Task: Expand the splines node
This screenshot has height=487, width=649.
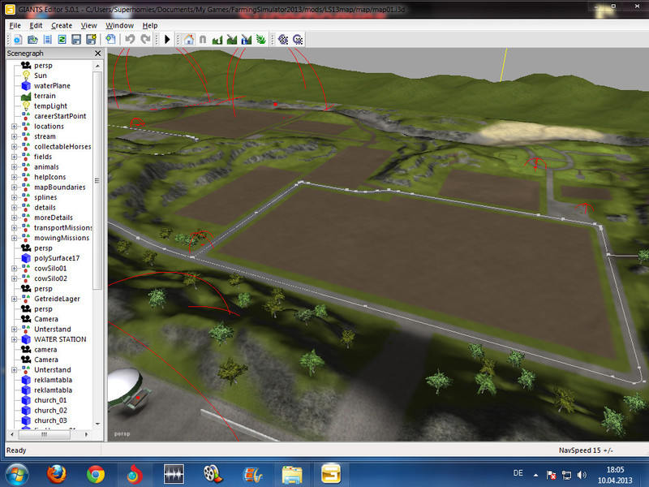Action: [x=14, y=197]
